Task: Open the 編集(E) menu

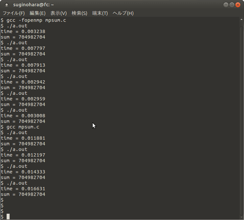Action: [x=37, y=13]
